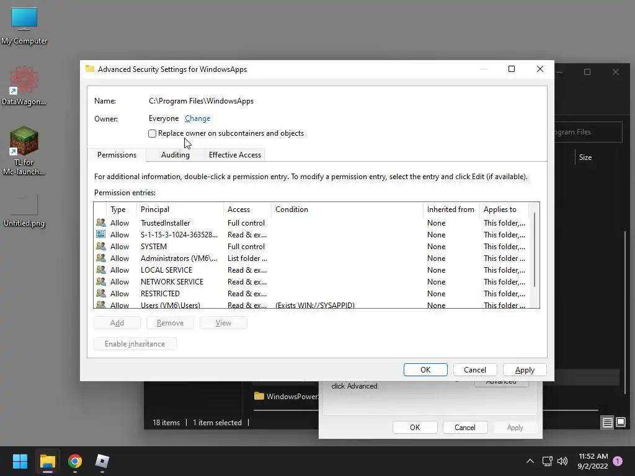Click Explorer search box for Program Files
Image resolution: width=635 pixels, height=476 pixels.
point(588,132)
